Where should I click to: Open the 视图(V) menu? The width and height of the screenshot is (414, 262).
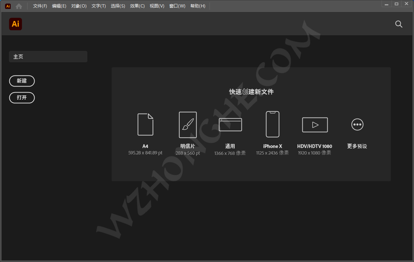[157, 6]
